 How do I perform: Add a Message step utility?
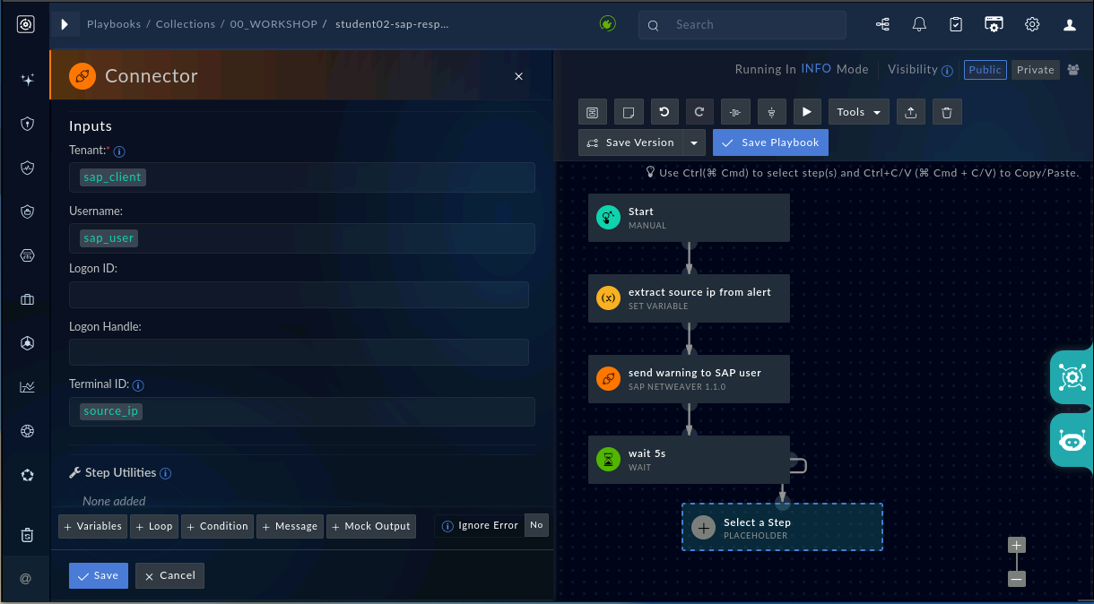tap(290, 526)
